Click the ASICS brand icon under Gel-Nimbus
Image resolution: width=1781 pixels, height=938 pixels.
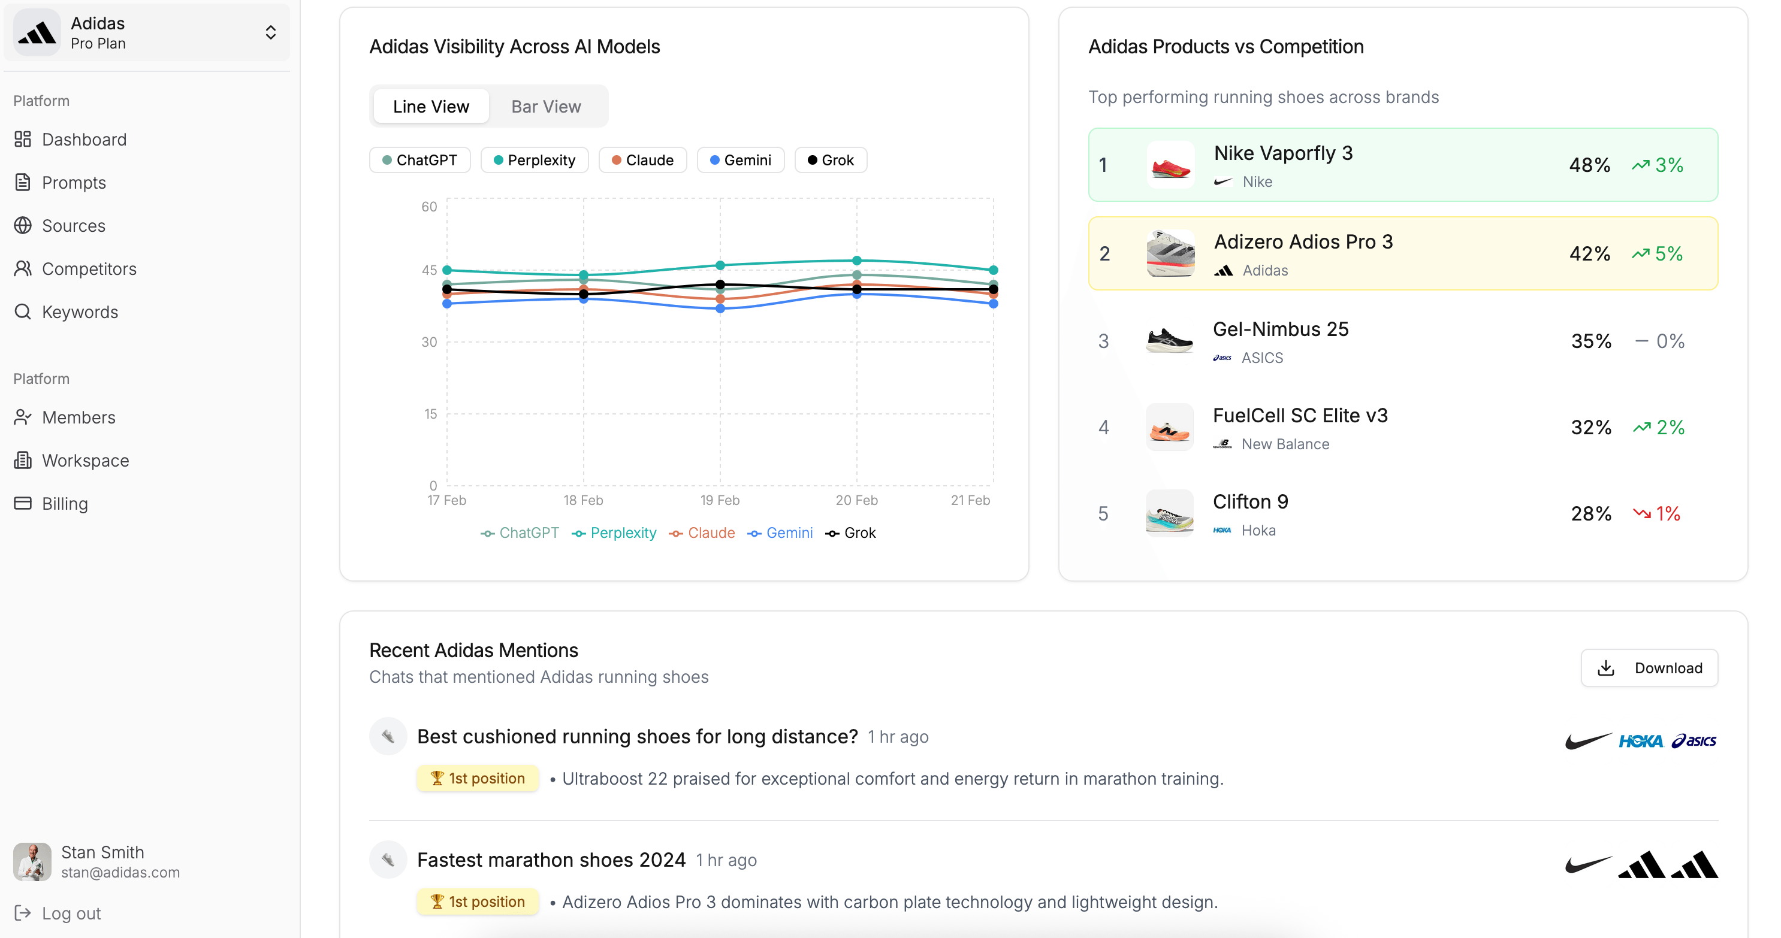(1222, 358)
